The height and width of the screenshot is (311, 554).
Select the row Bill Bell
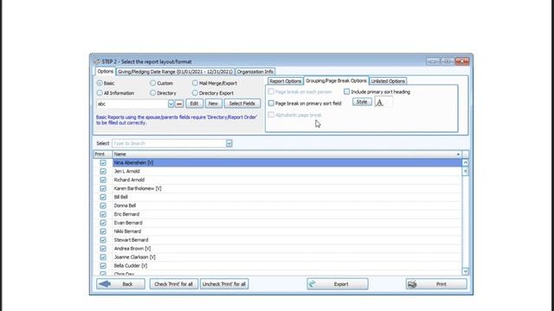point(287,197)
